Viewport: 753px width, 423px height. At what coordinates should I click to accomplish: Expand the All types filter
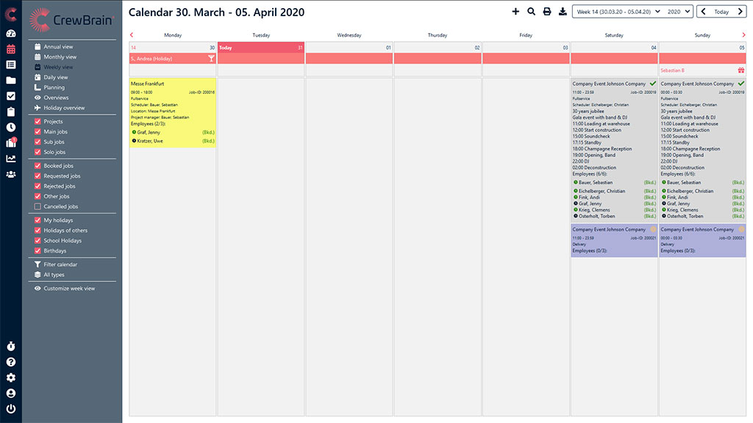coord(54,275)
